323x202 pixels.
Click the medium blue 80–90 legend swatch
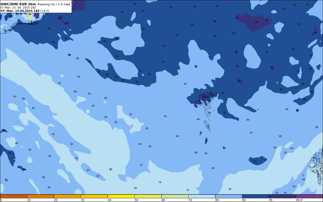point(229,196)
